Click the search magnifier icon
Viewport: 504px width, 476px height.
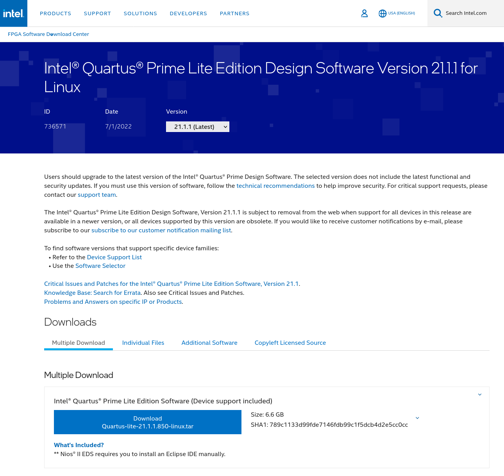click(438, 13)
